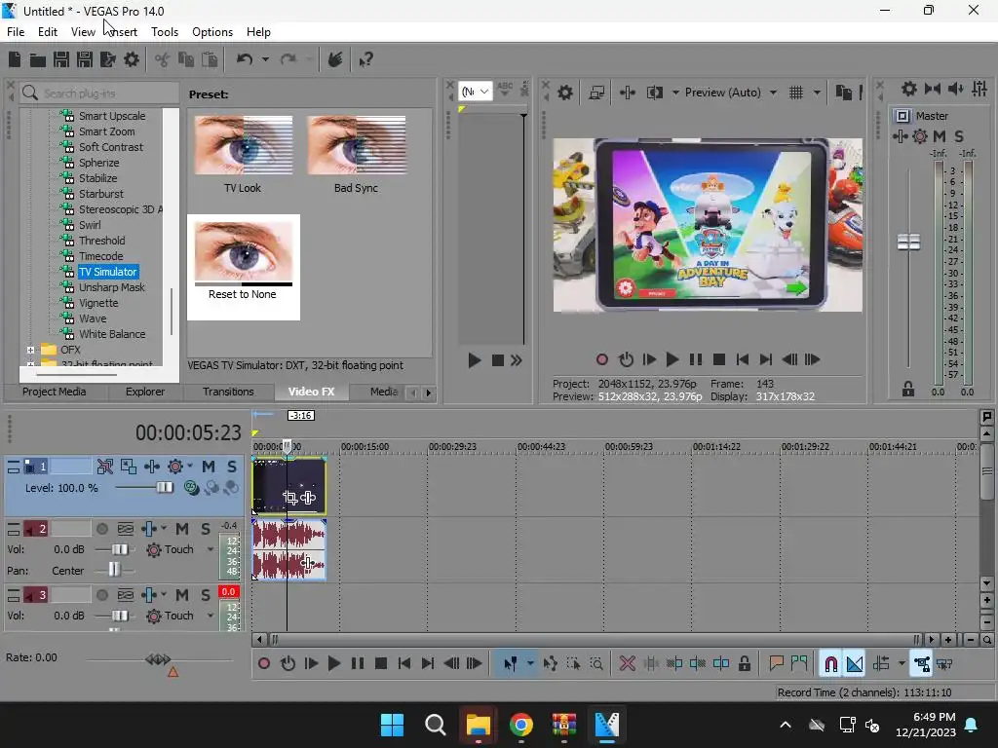
Task: Stop playback in the video preview transport
Action: point(719,359)
